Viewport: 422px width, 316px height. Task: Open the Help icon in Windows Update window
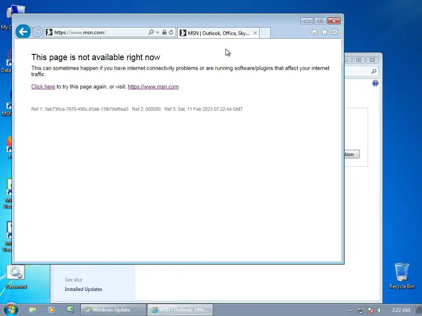375,83
